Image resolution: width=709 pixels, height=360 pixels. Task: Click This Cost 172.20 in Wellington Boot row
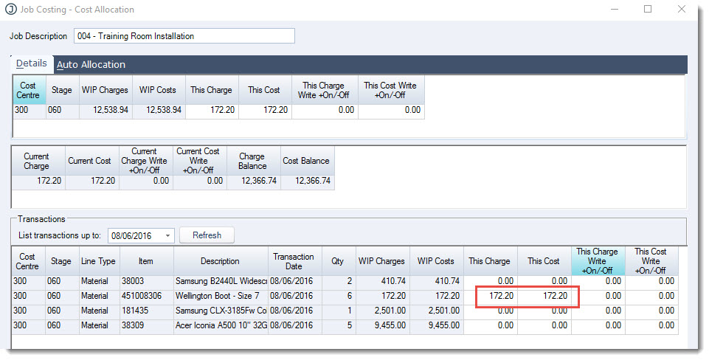point(544,296)
